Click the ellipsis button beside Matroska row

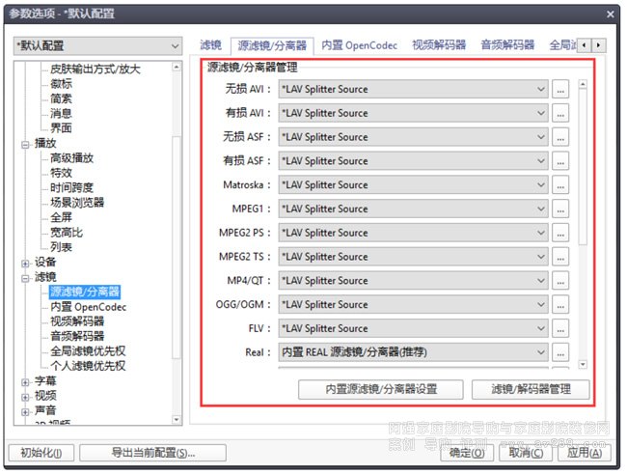pyautogui.click(x=560, y=185)
